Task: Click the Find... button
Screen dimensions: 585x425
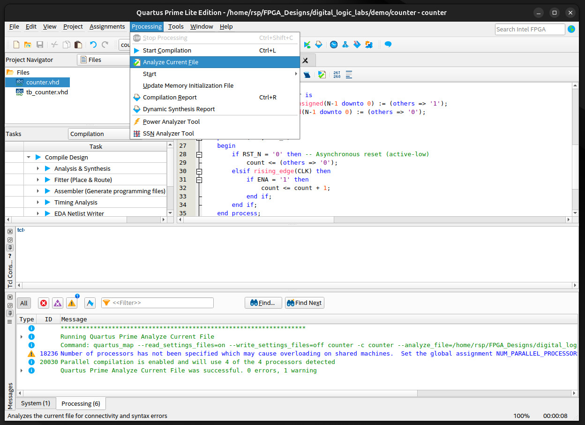Action: pyautogui.click(x=263, y=303)
